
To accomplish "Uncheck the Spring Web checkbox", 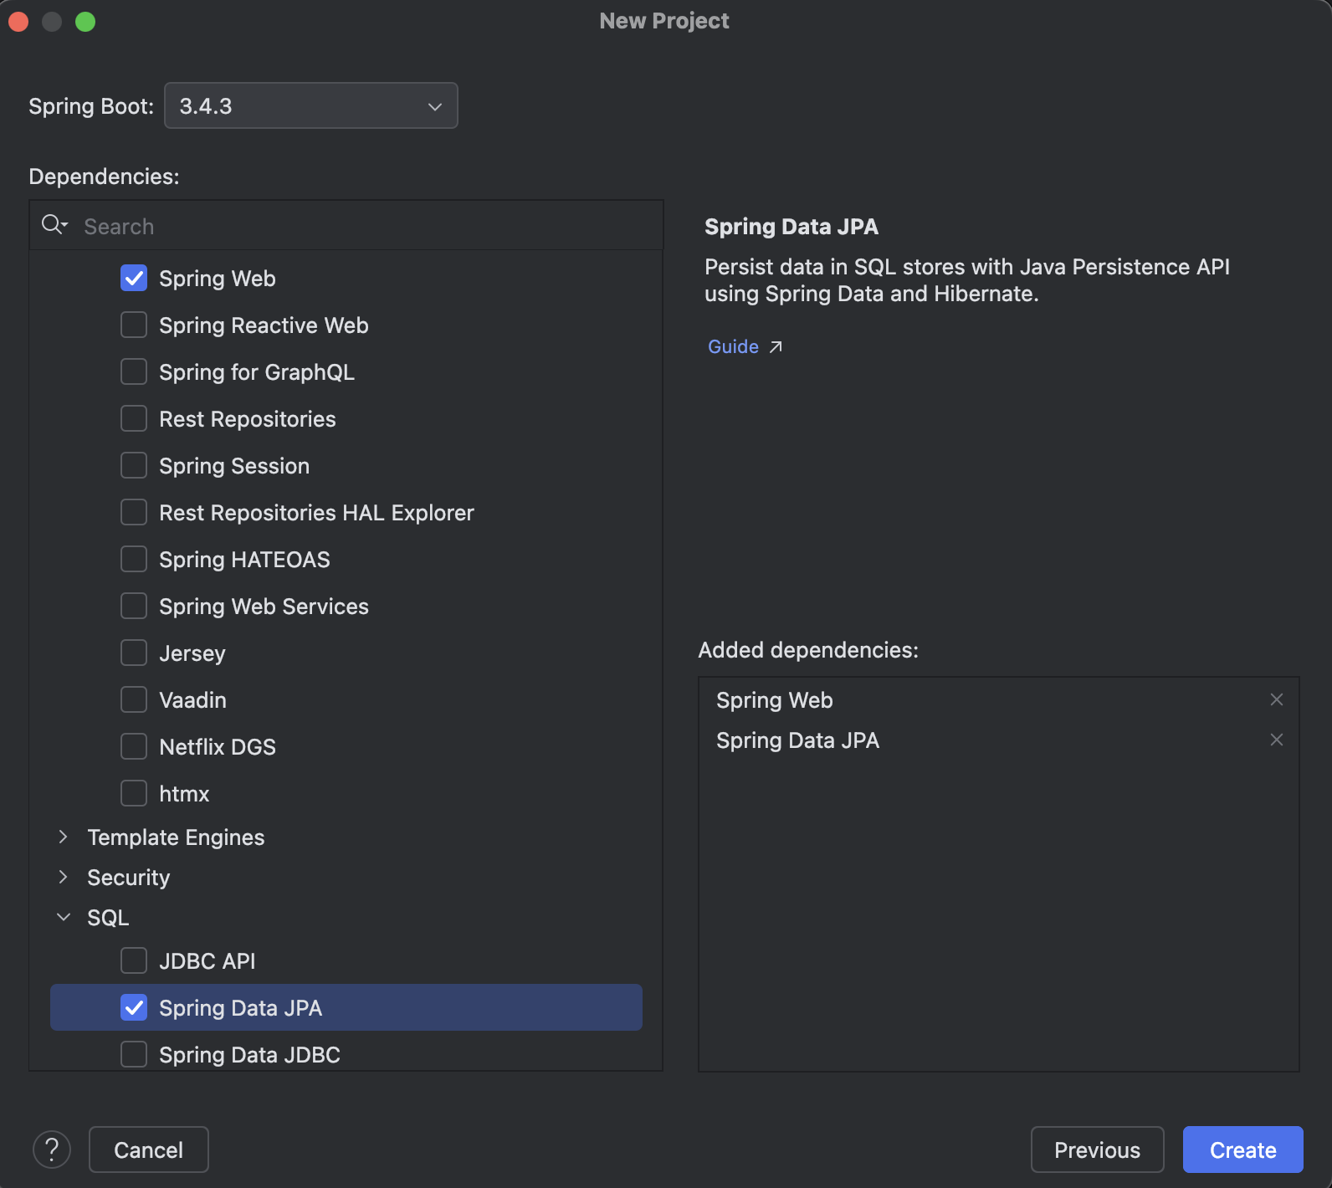I will point(134,278).
